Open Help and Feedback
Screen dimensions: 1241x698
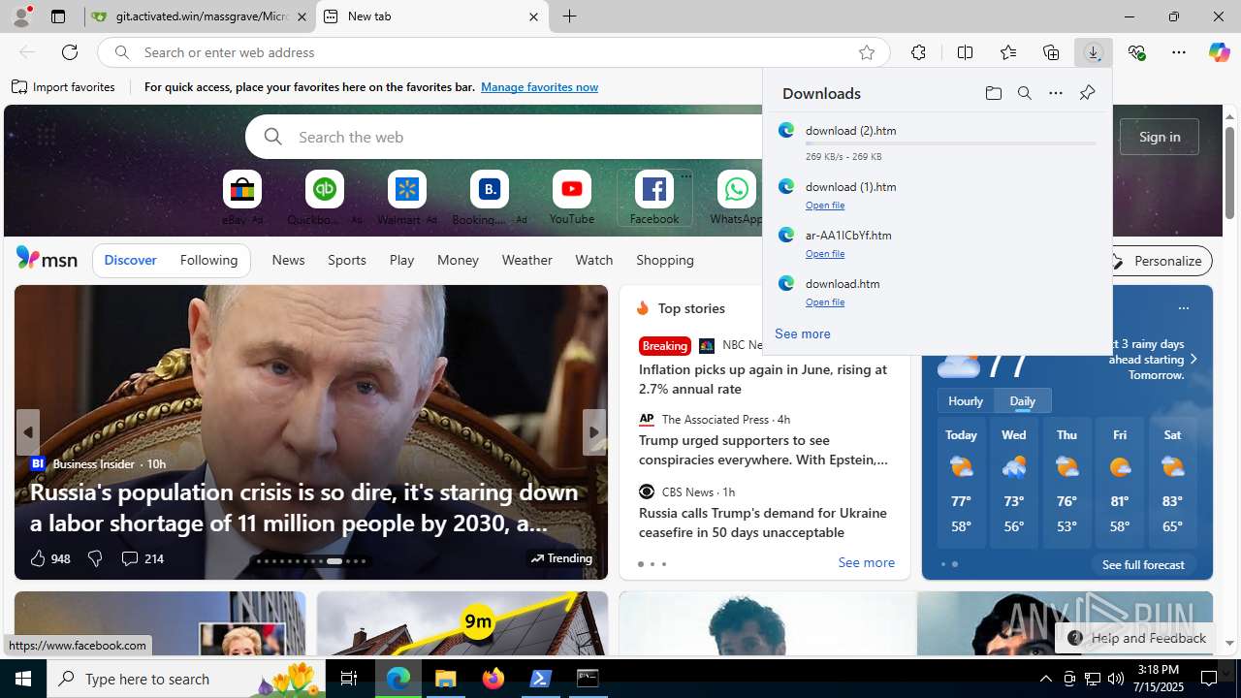coord(1136,638)
